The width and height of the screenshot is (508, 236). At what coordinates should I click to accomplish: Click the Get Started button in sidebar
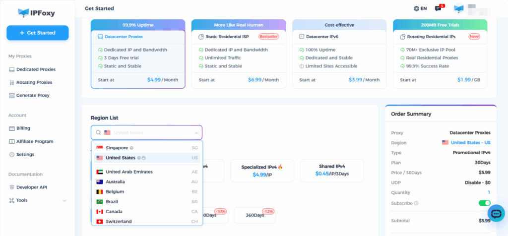click(x=38, y=33)
